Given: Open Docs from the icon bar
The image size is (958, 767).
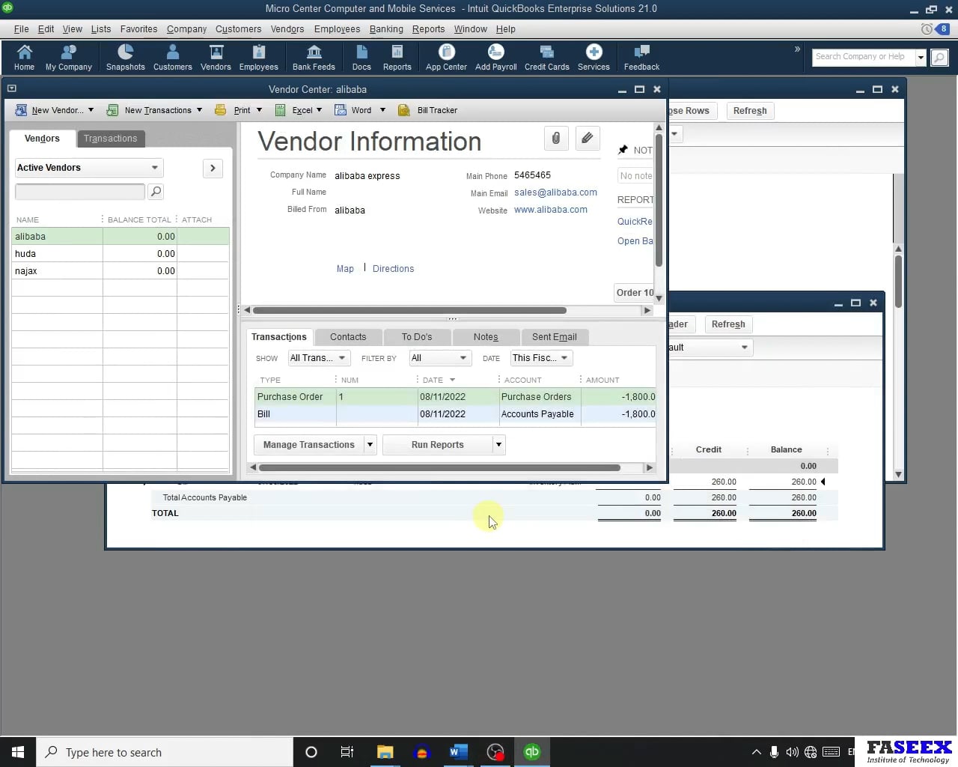Looking at the screenshot, I should (x=361, y=58).
